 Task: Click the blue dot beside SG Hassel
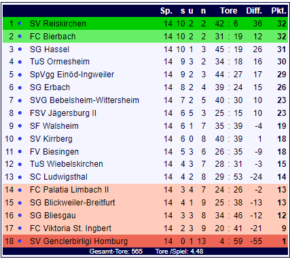coord(20,49)
